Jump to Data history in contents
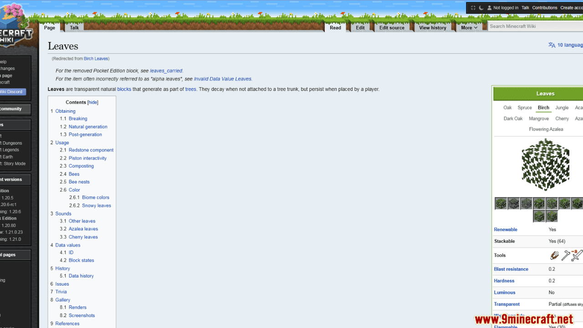 (81, 276)
